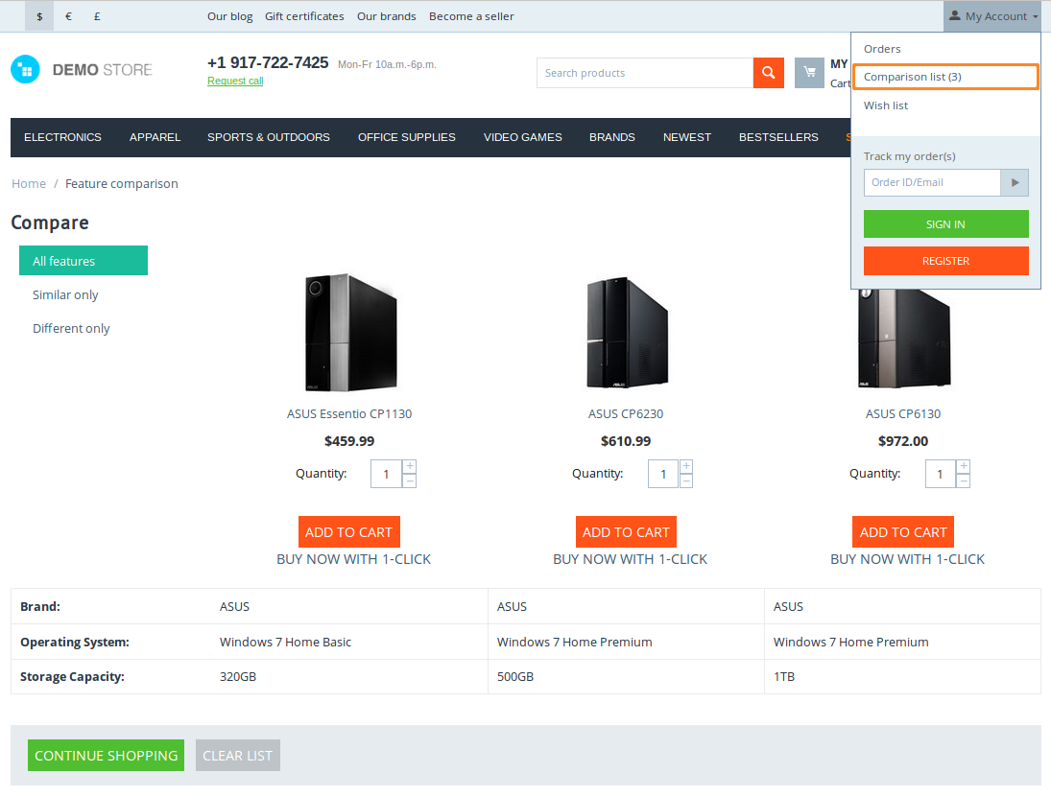The image size is (1051, 796).
Task: View Bestsellers page
Action: (778, 137)
